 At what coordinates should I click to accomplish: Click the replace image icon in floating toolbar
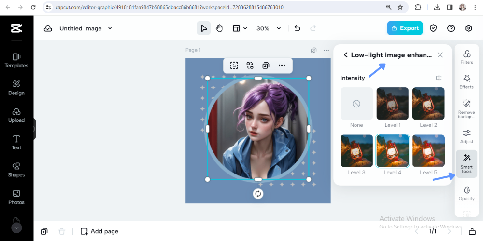[250, 66]
